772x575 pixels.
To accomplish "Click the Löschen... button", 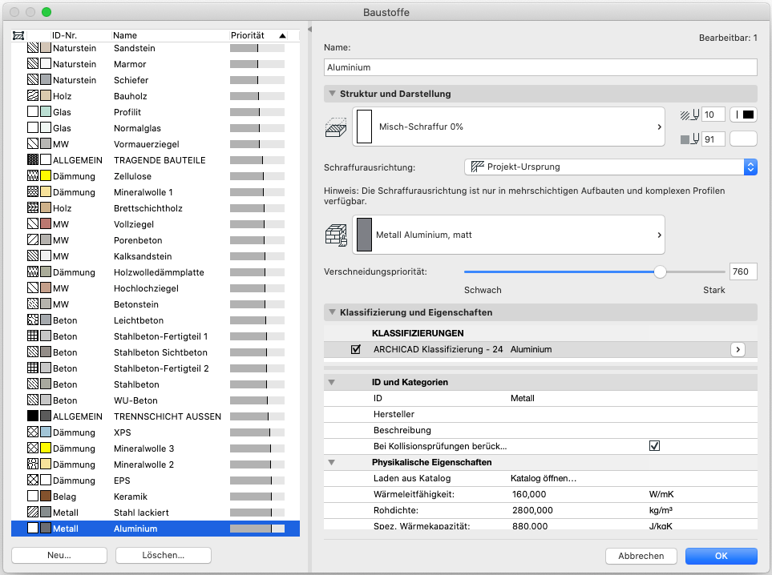I will click(x=164, y=555).
